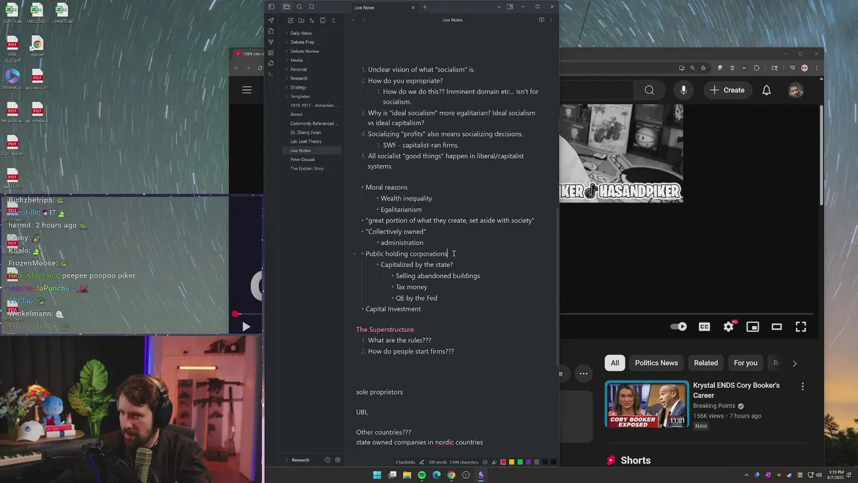858x483 pixels.
Task: Open more options for Live Notes
Action: [x=551, y=20]
